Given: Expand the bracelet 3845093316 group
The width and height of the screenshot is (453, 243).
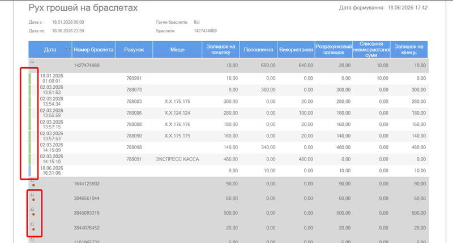Looking at the screenshot, I should [x=32, y=209].
